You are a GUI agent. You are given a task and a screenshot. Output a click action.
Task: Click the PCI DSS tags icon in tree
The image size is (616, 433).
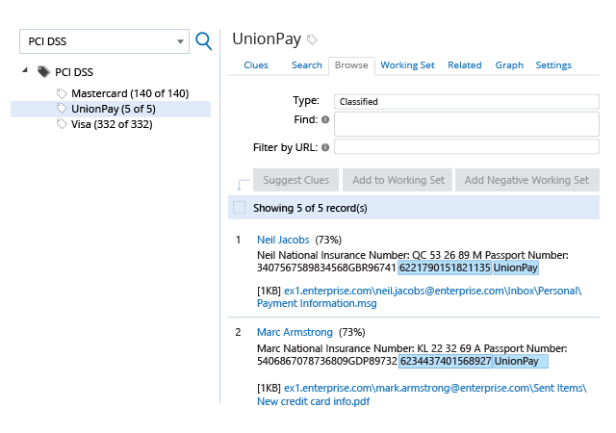(43, 72)
